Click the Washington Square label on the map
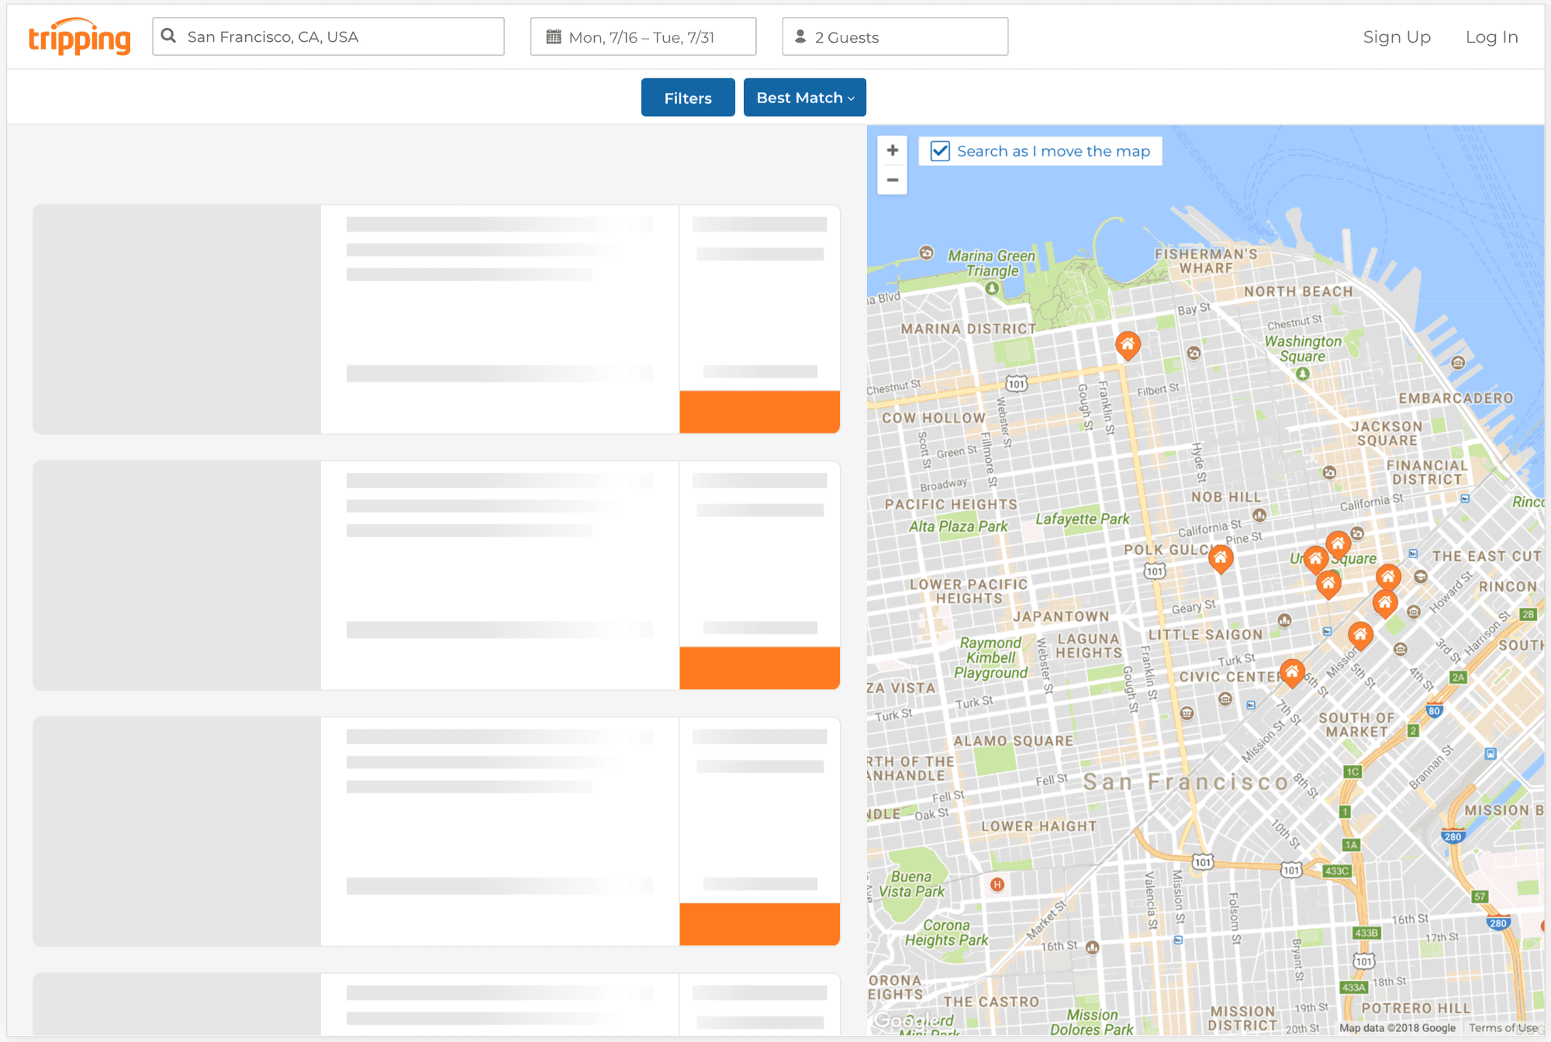The image size is (1551, 1042). 1303,349
